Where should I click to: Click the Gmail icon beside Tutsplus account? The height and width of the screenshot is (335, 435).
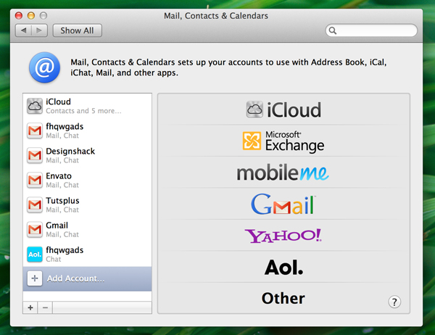pyautogui.click(x=34, y=204)
